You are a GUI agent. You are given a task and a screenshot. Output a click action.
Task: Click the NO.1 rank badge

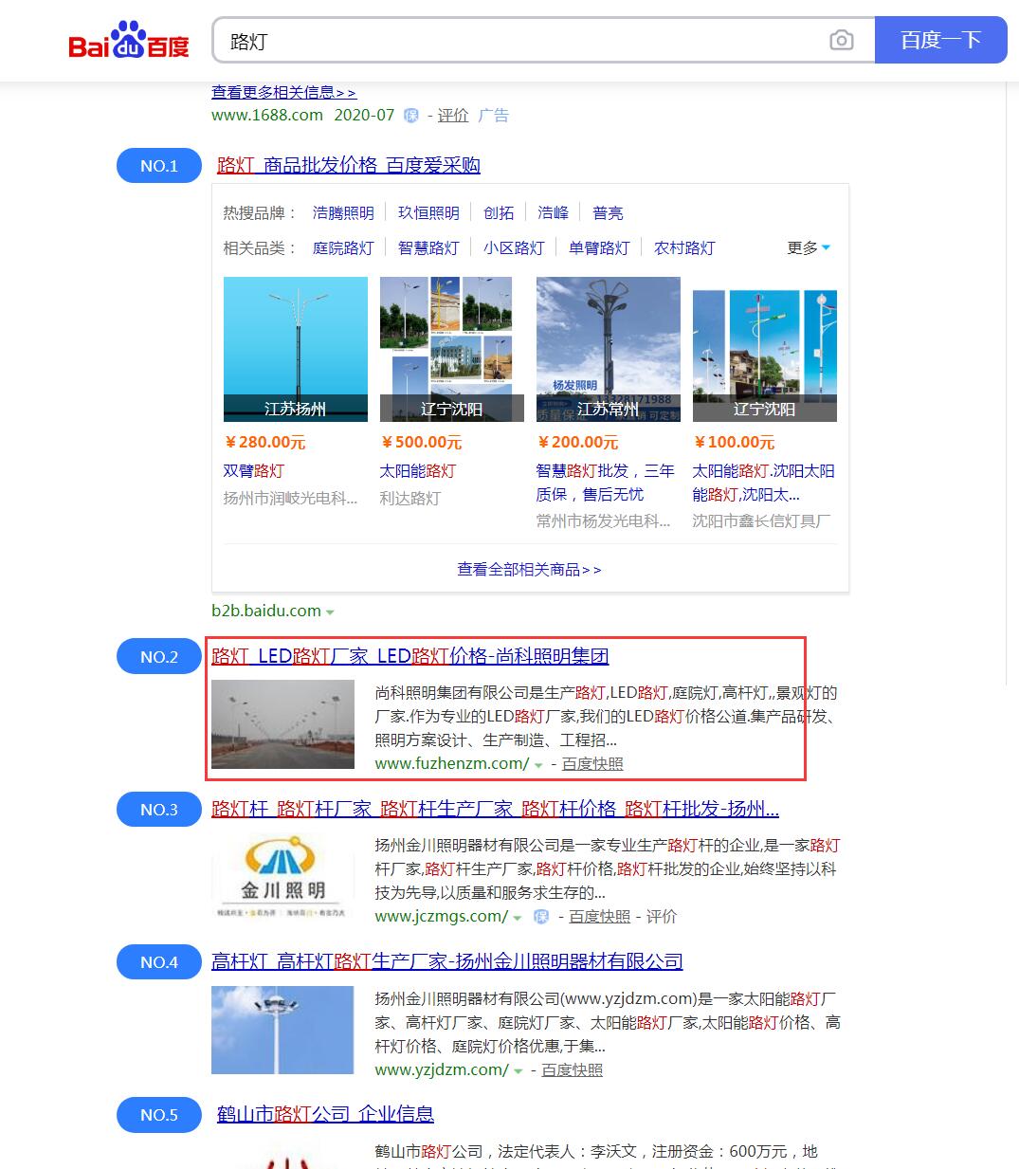coord(159,166)
